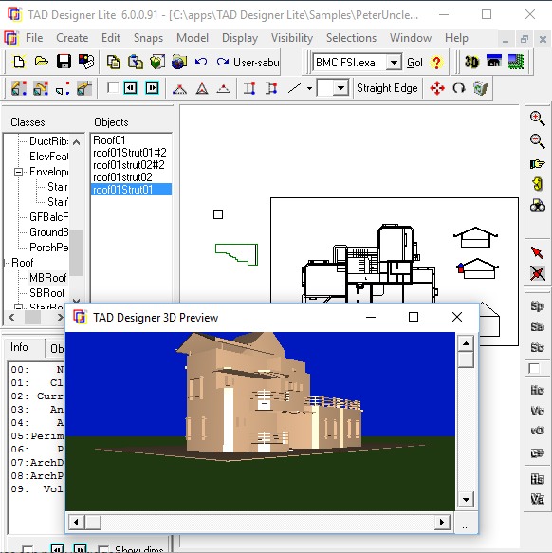Toggle the Show dims checkbox
The image size is (552, 553).
click(x=103, y=550)
